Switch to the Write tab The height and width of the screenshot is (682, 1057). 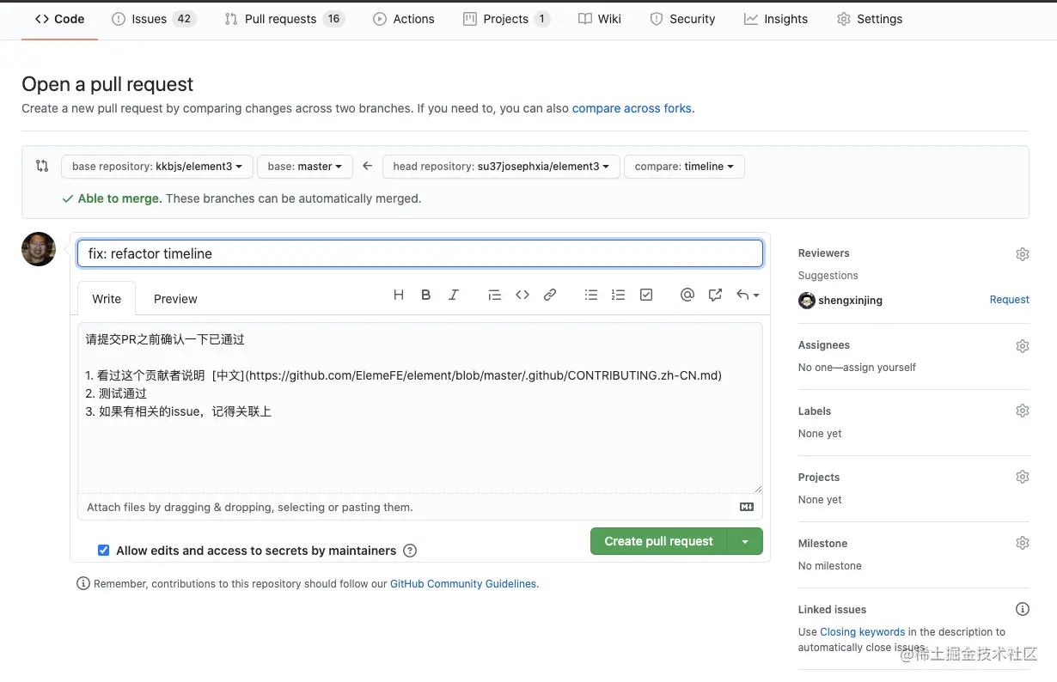tap(107, 299)
